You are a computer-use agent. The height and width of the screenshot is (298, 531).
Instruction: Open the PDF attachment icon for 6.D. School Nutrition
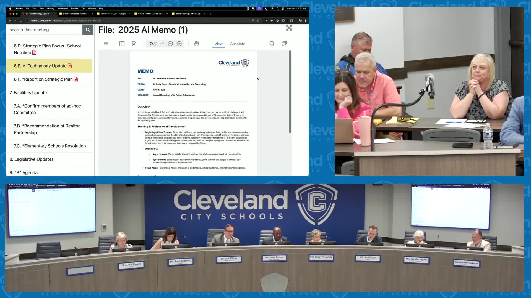(x=34, y=52)
